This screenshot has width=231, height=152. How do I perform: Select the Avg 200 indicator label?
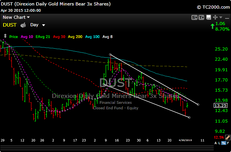[75, 37]
